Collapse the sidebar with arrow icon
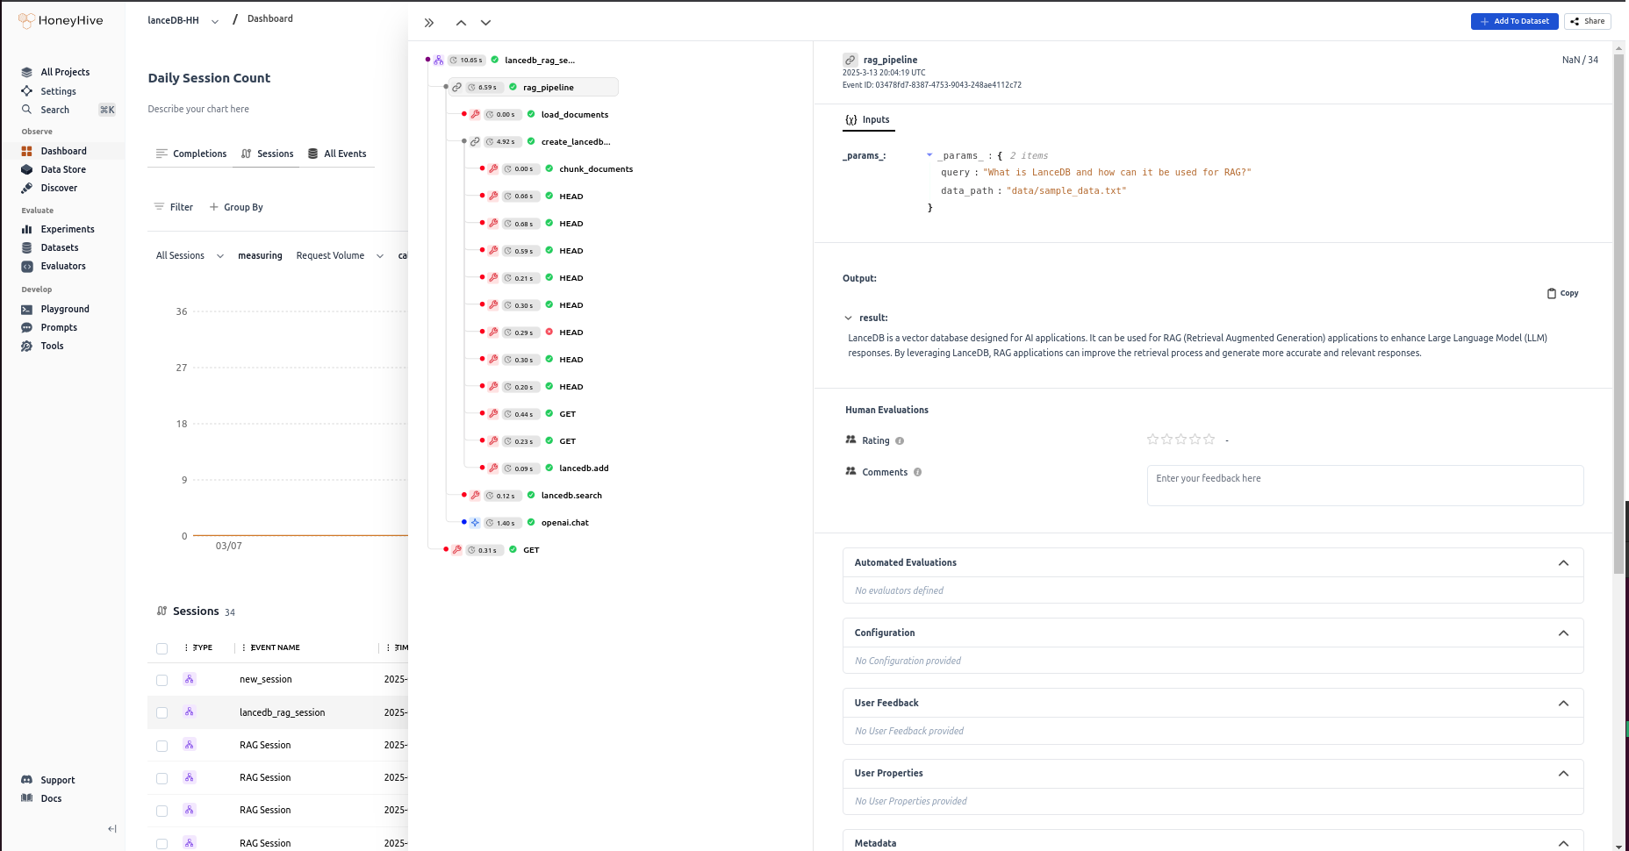Viewport: 1629px width, 851px height. (x=112, y=828)
